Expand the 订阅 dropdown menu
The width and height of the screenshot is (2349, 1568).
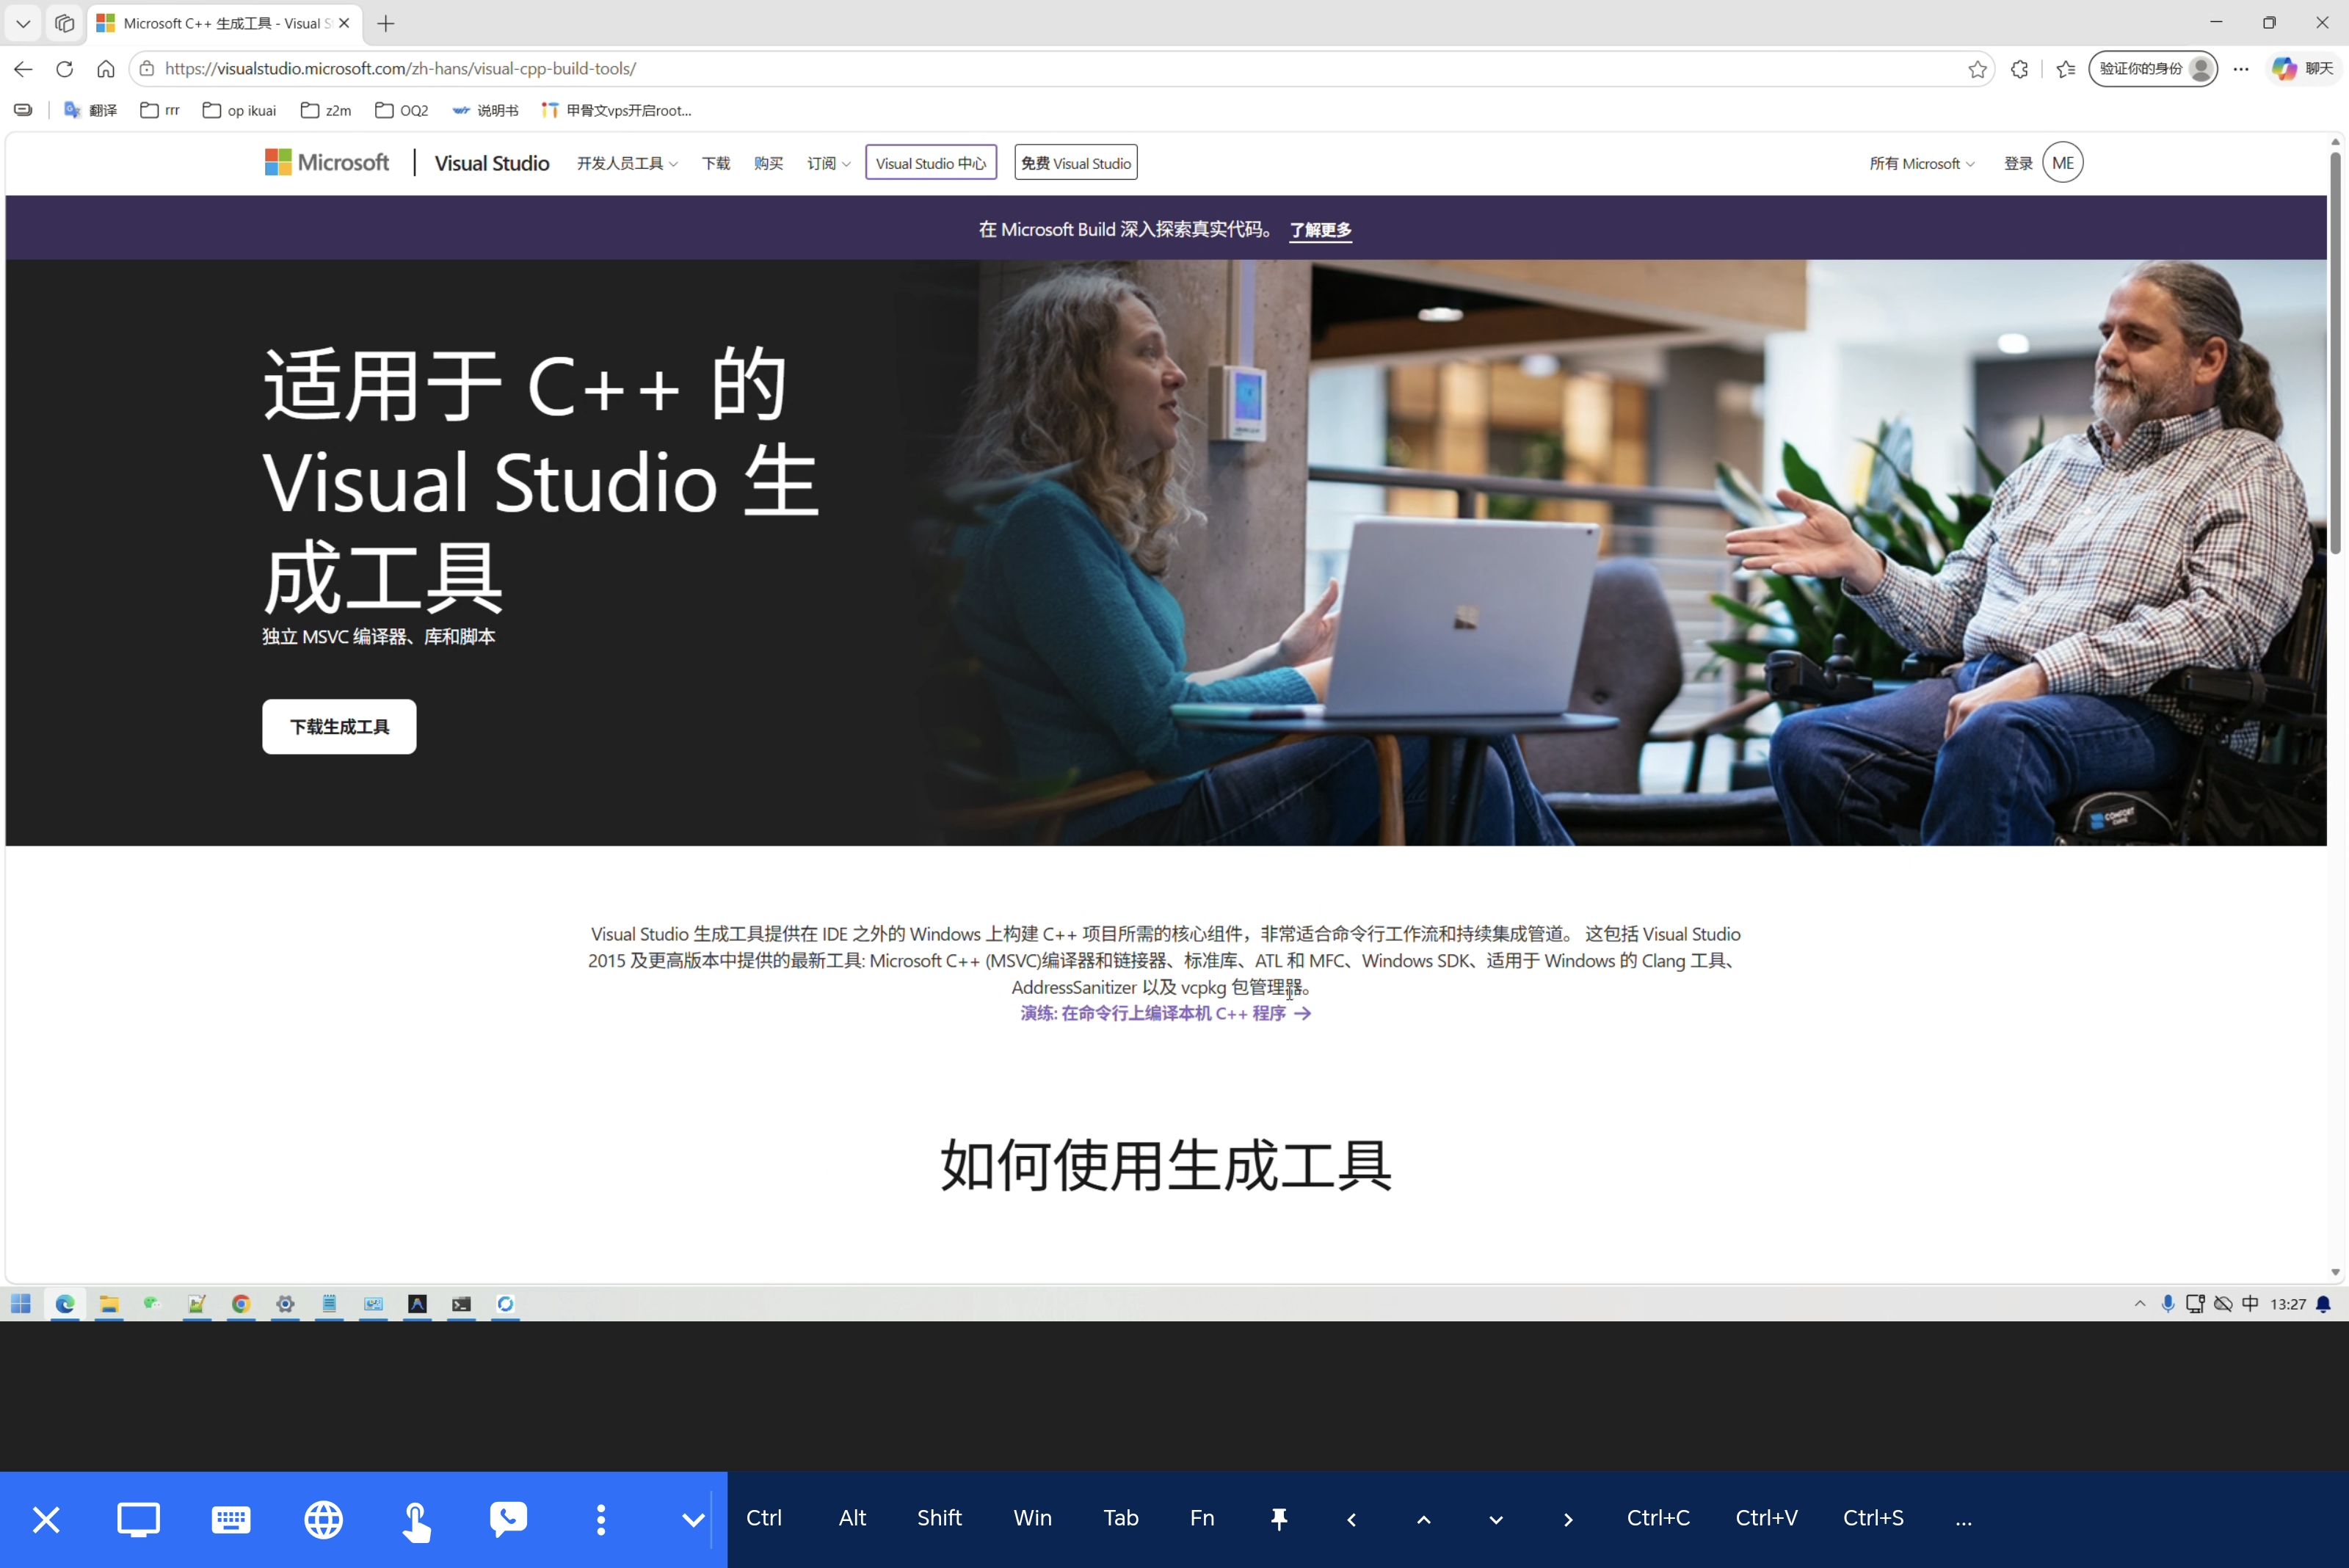pyautogui.click(x=828, y=163)
